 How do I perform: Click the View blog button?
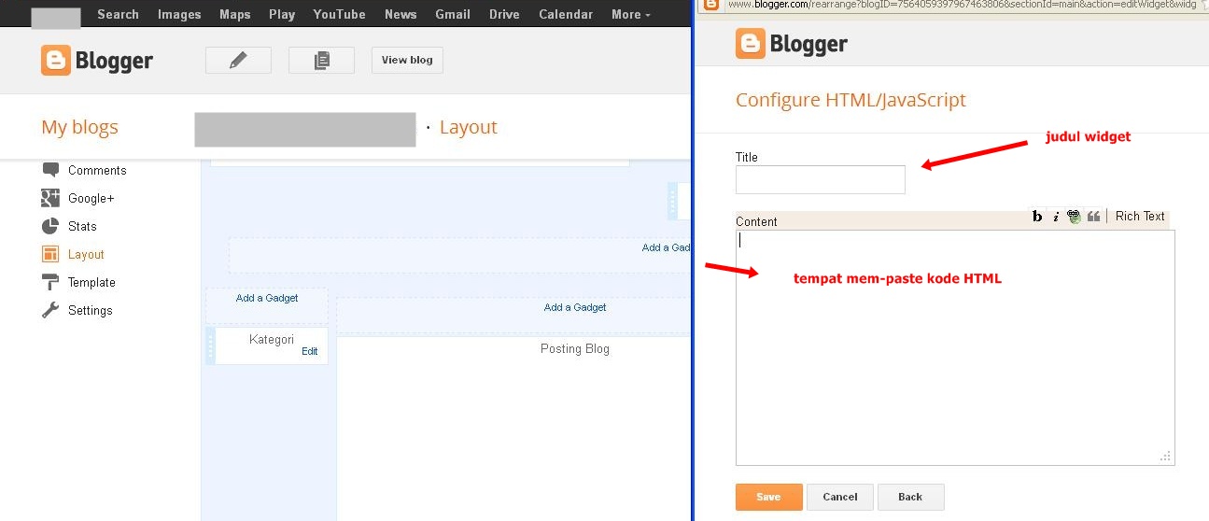(407, 60)
